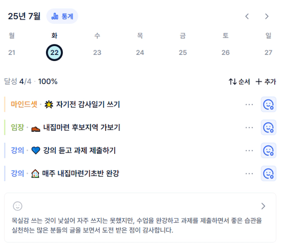Click the 순서 reorder button

(x=239, y=82)
